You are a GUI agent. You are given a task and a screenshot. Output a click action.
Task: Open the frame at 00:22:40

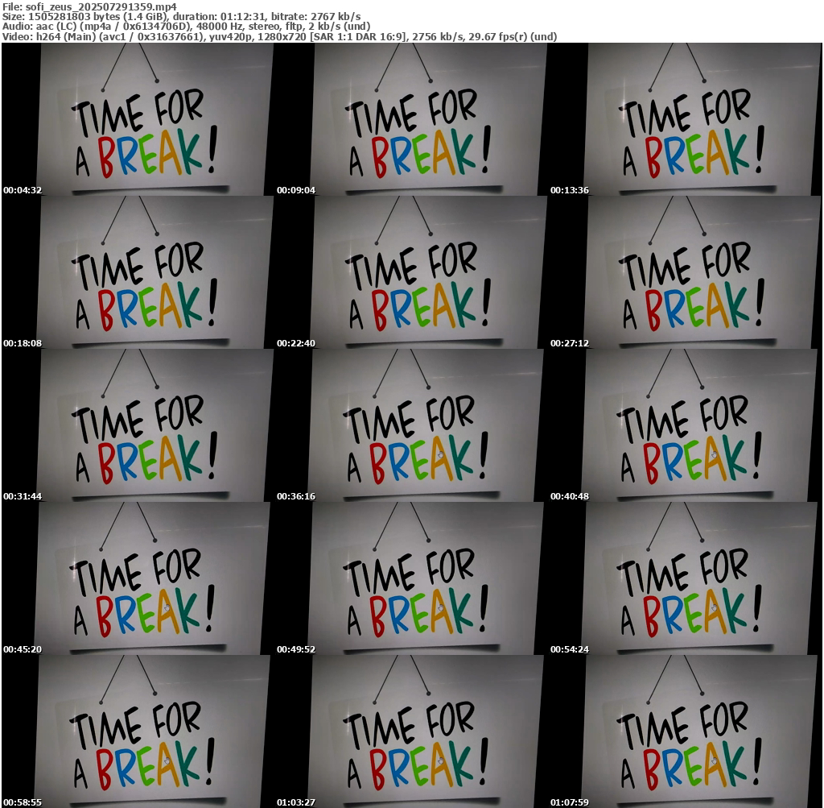pos(411,272)
